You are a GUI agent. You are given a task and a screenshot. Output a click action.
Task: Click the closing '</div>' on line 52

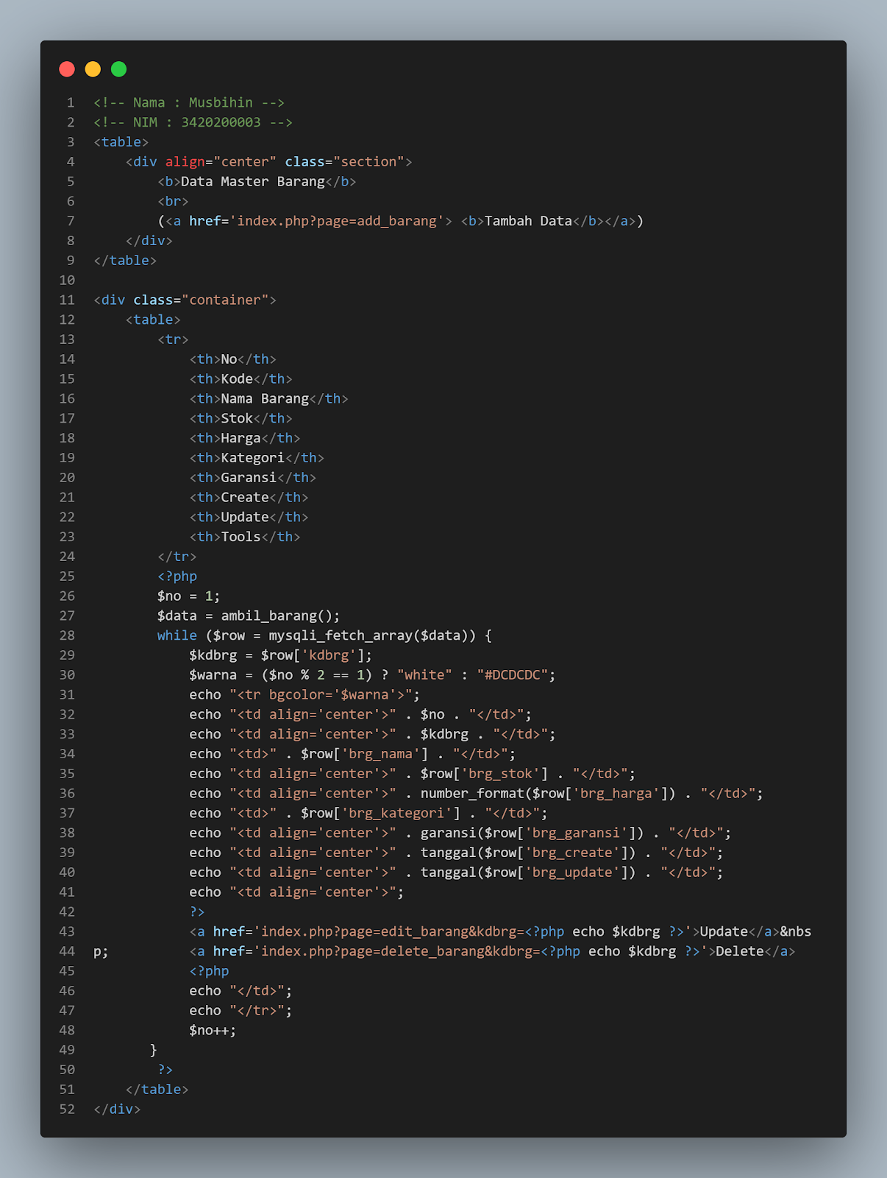click(x=117, y=1109)
